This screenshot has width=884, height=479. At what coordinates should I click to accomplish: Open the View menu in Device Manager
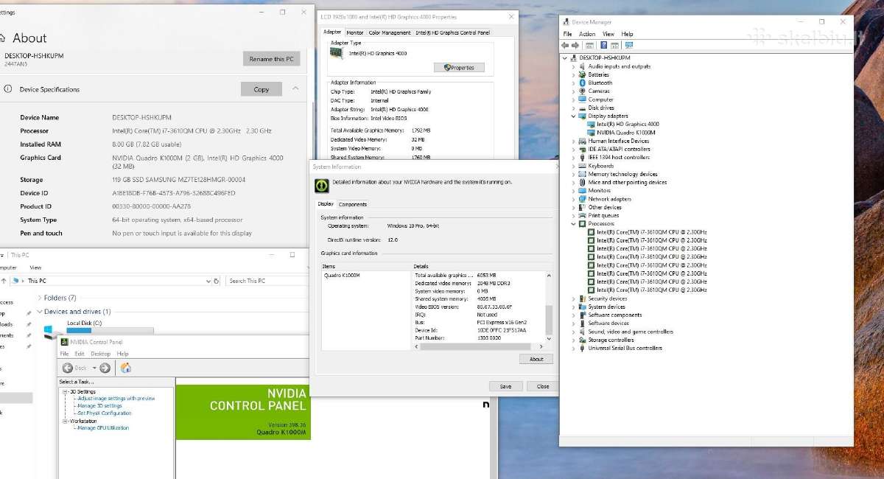click(x=608, y=34)
